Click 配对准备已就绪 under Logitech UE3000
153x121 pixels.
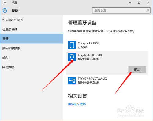88,59
